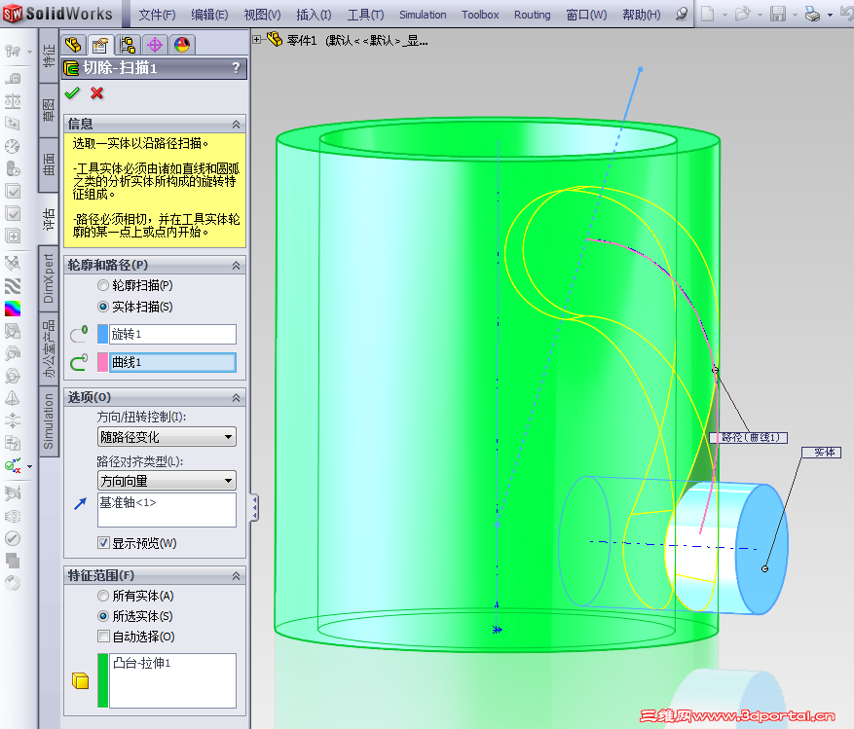Open the Routing menu
This screenshot has height=729, width=854.
532,15
